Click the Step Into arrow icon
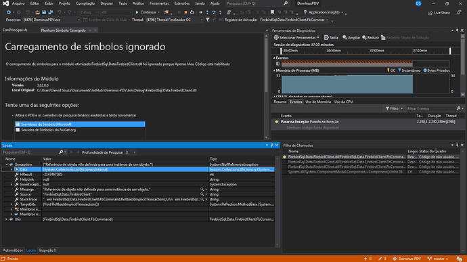The width and height of the screenshot is (467, 262). pos(207,12)
